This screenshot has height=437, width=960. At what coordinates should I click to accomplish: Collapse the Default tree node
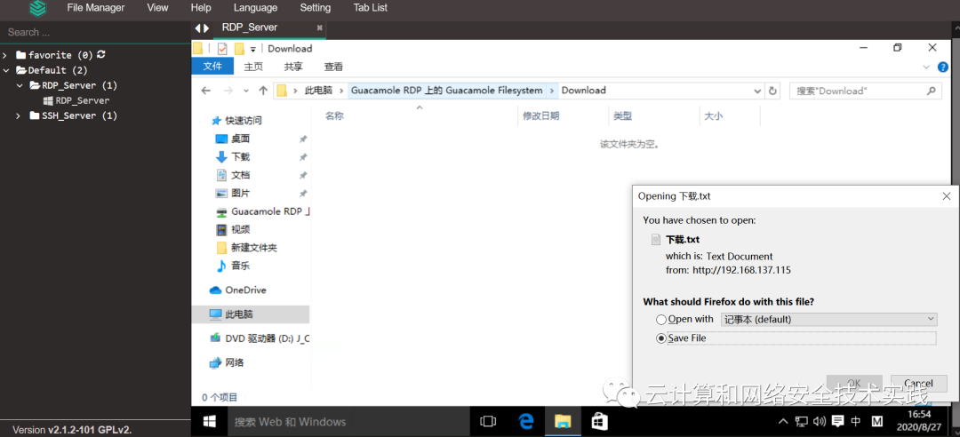pos(5,70)
